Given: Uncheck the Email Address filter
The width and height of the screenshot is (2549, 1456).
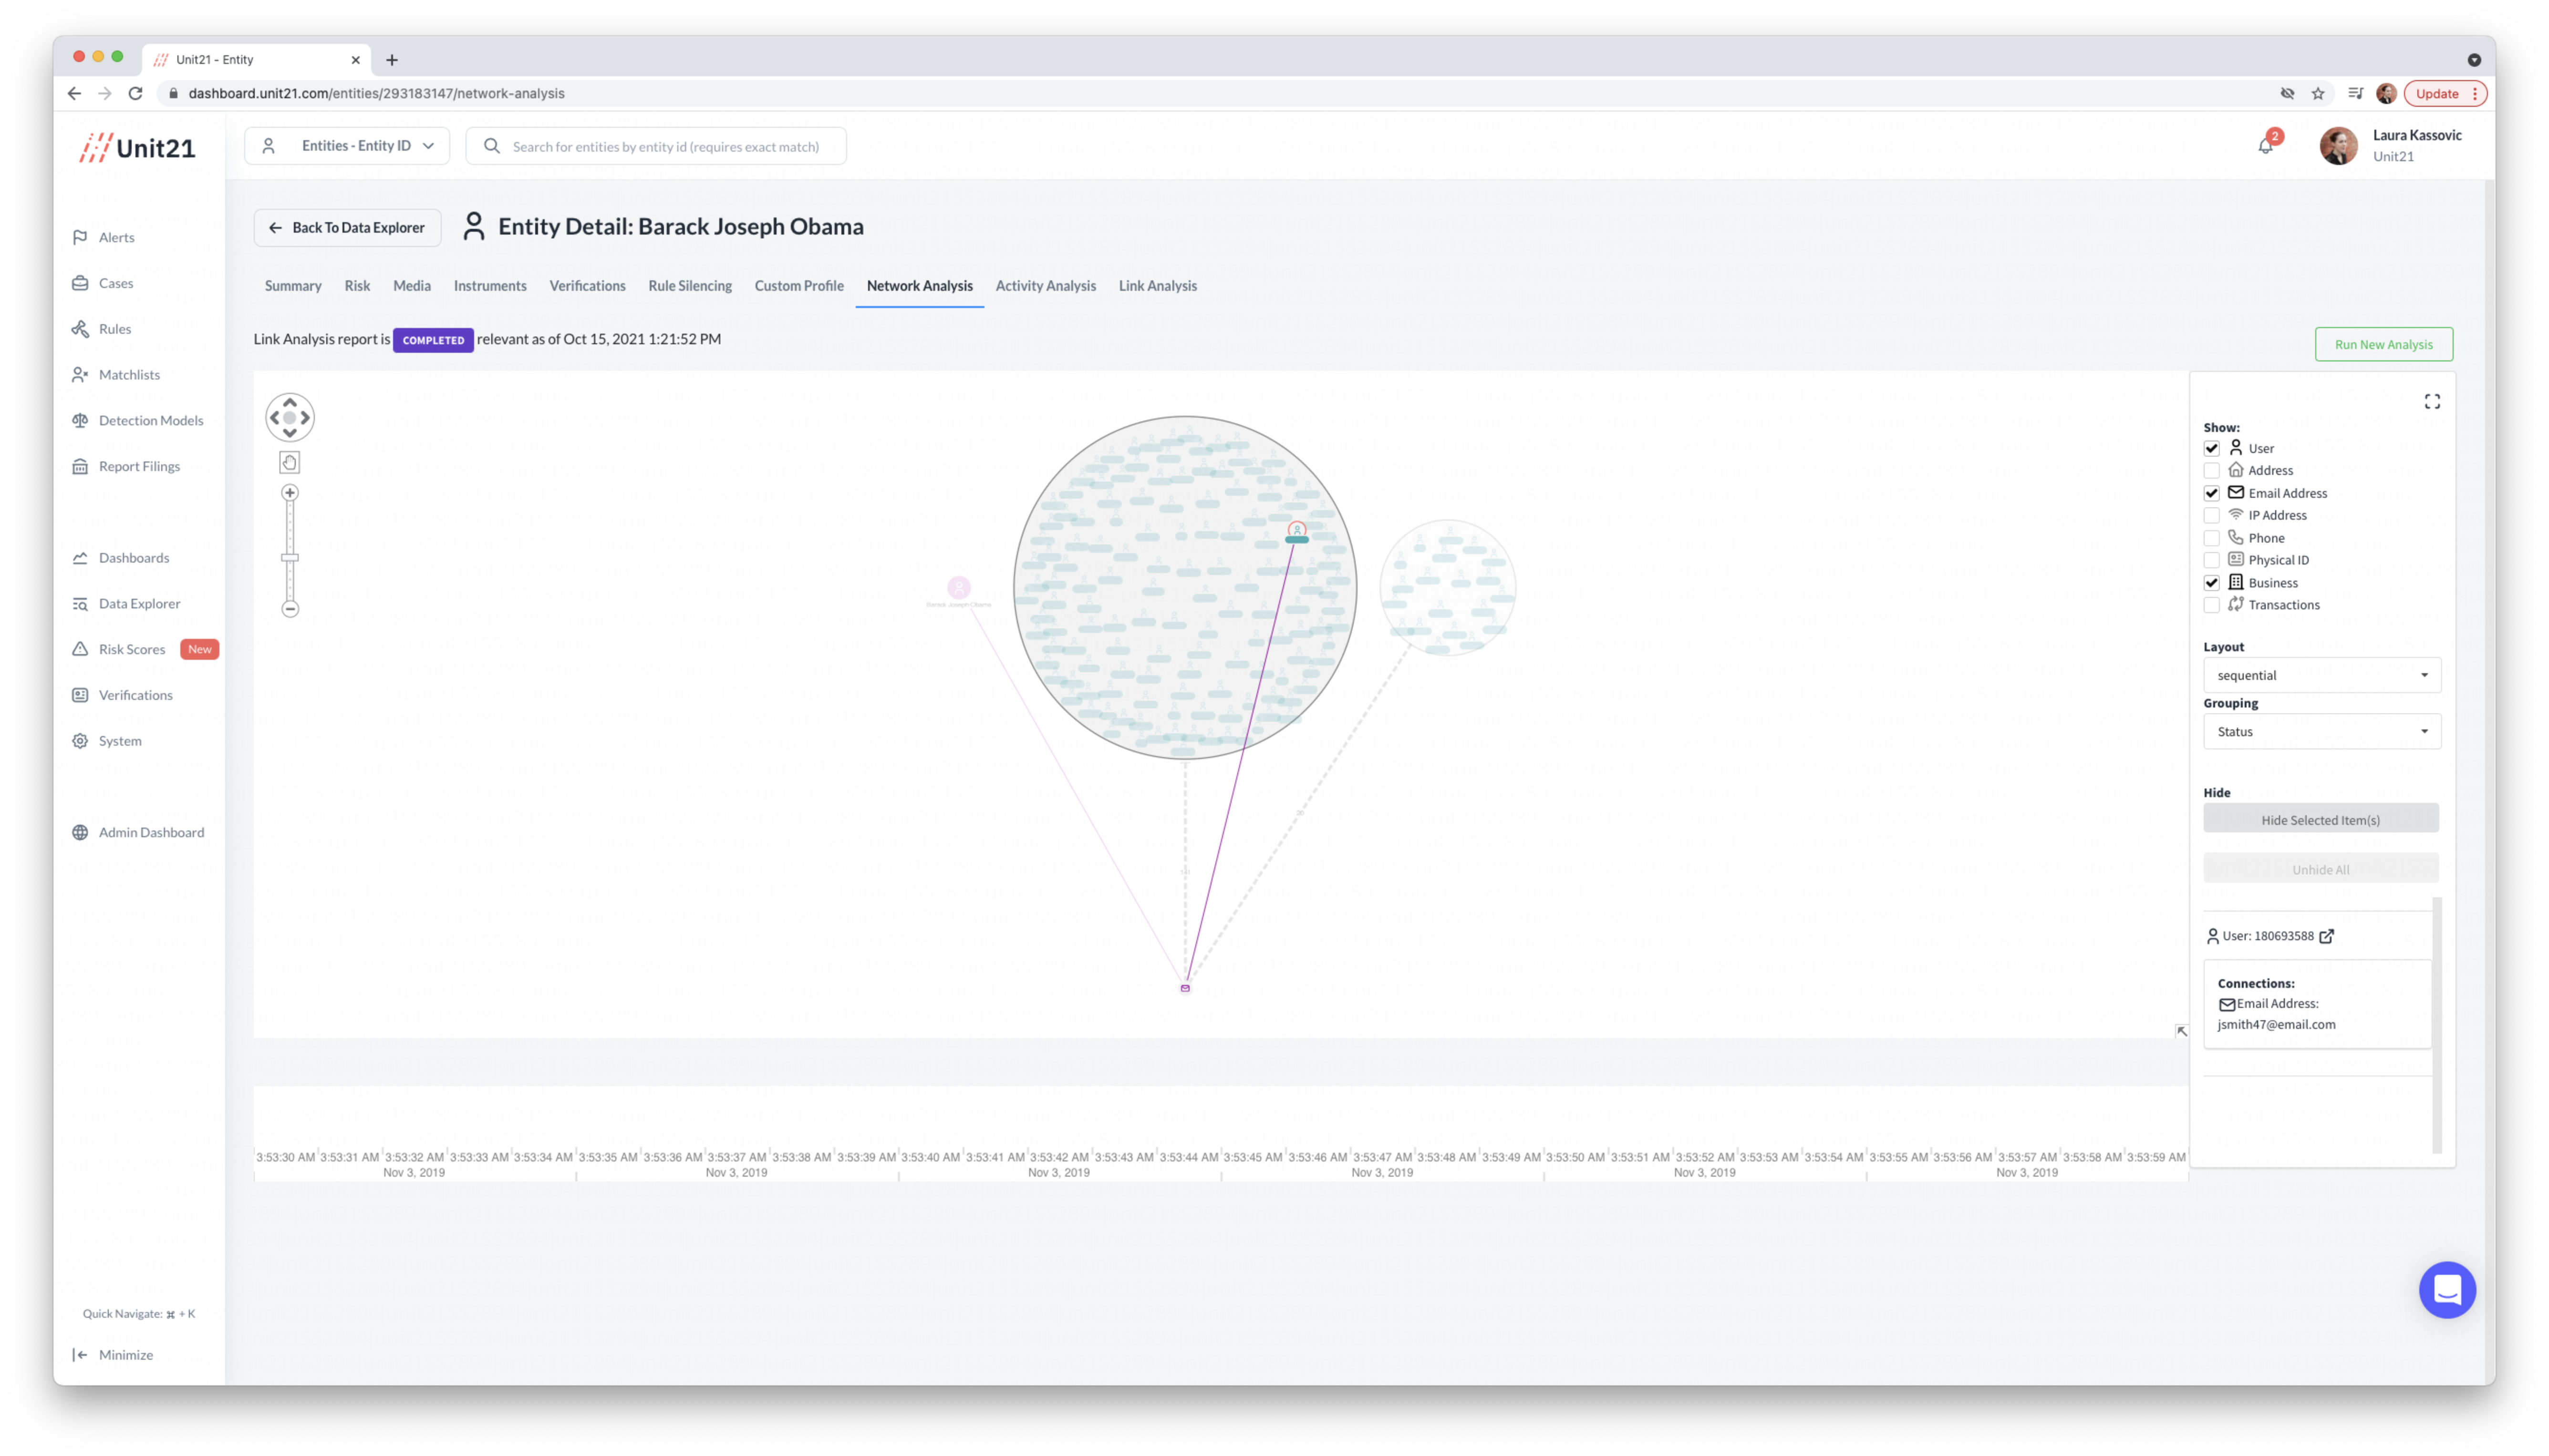Looking at the screenshot, I should click(2212, 493).
